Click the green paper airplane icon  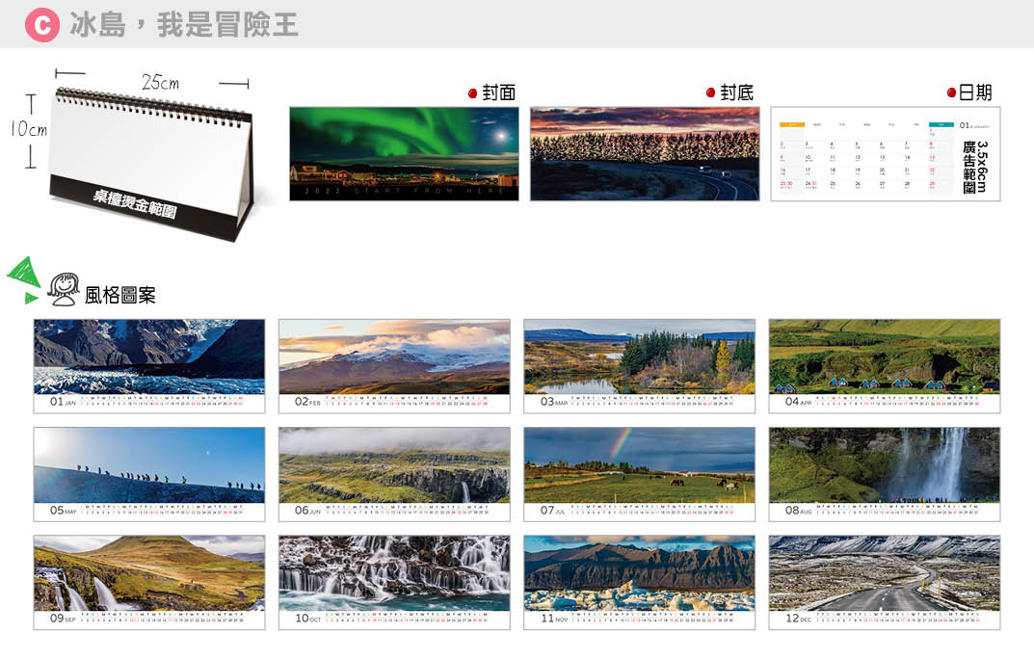[23, 276]
